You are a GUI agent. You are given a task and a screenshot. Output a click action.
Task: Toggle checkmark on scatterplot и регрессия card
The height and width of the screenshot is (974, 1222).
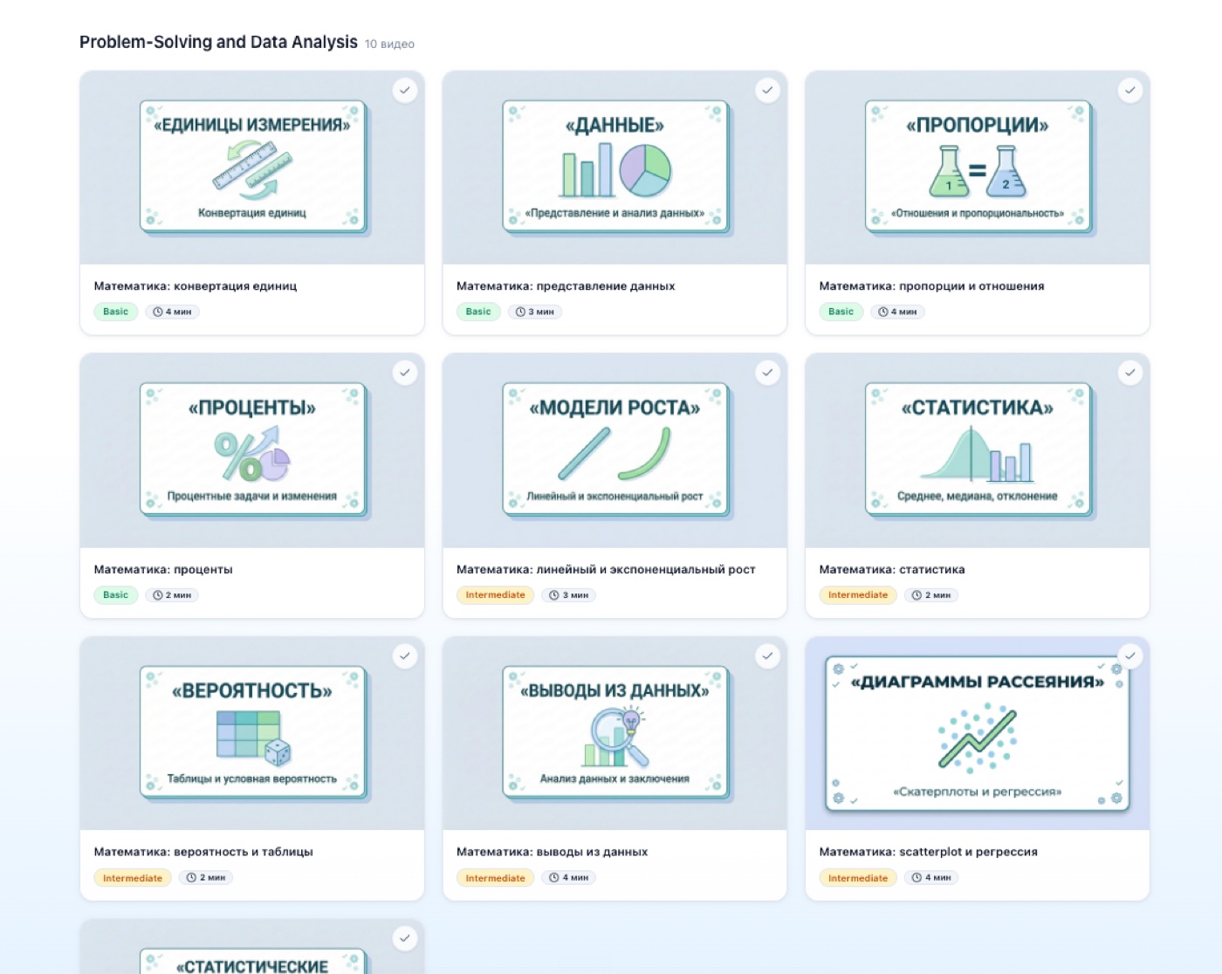point(1130,655)
